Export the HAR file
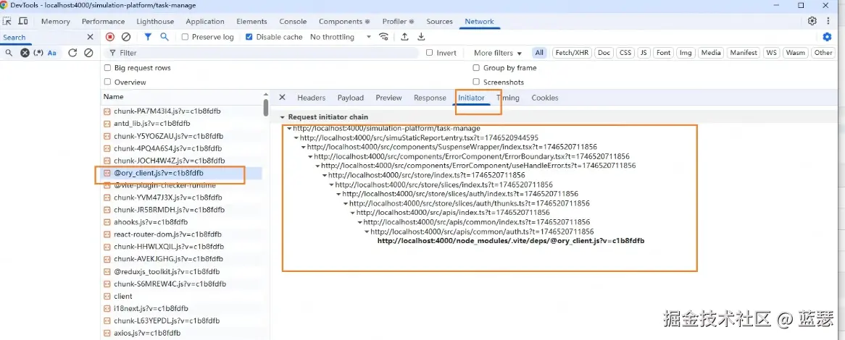Viewport: 845px width, 340px height. [x=422, y=37]
